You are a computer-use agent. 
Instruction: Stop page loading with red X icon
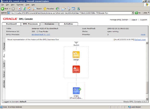20,9
